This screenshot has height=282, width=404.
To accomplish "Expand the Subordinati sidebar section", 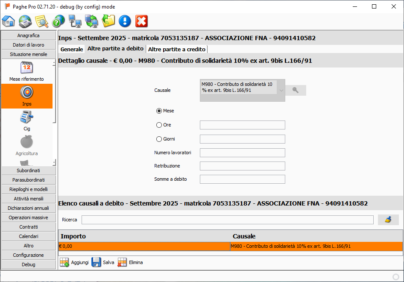I will point(29,170).
